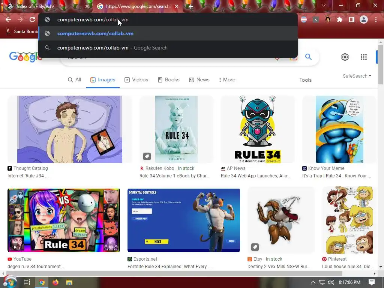Click the Pinterest source label

(x=337, y=259)
